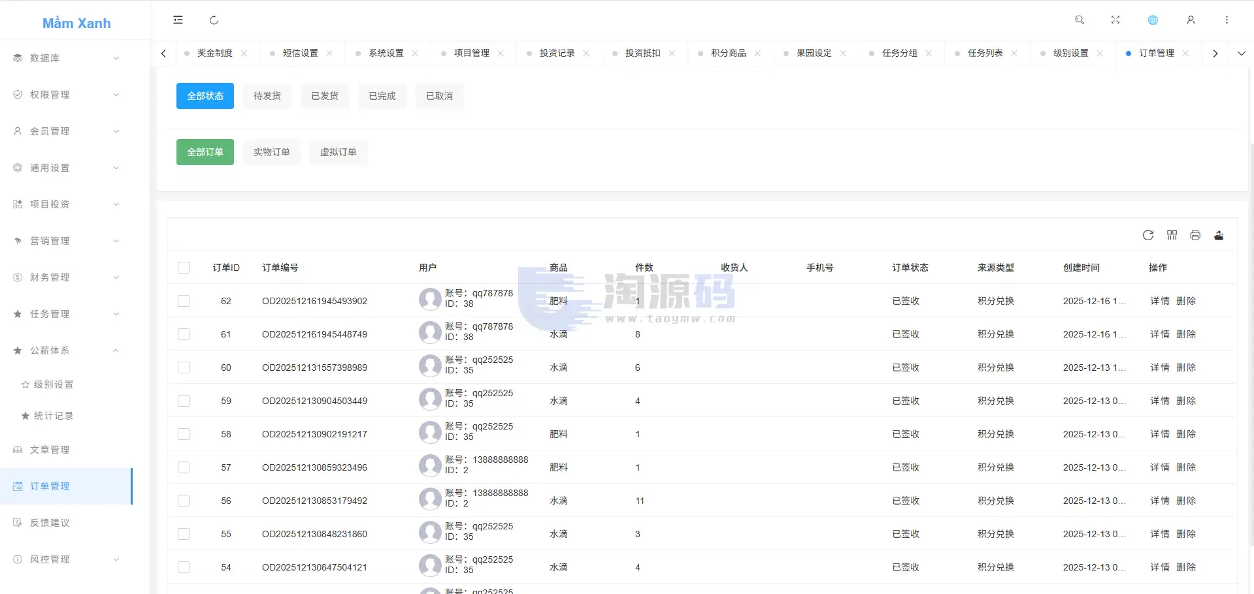1254x594 pixels.
Task: Delete order 59 via 删除
Action: (x=1186, y=401)
